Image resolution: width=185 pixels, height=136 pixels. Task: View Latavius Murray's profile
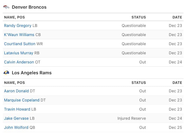coord(18,53)
